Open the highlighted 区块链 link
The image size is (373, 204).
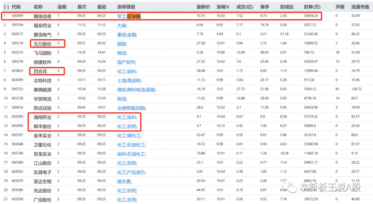point(134,16)
